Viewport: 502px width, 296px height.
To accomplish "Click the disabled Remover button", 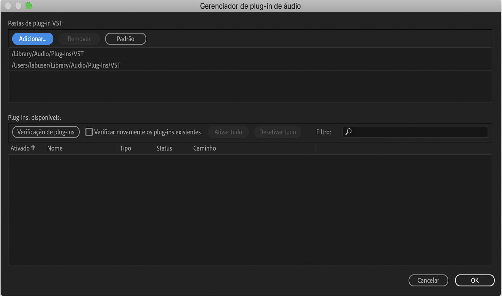I will (79, 39).
